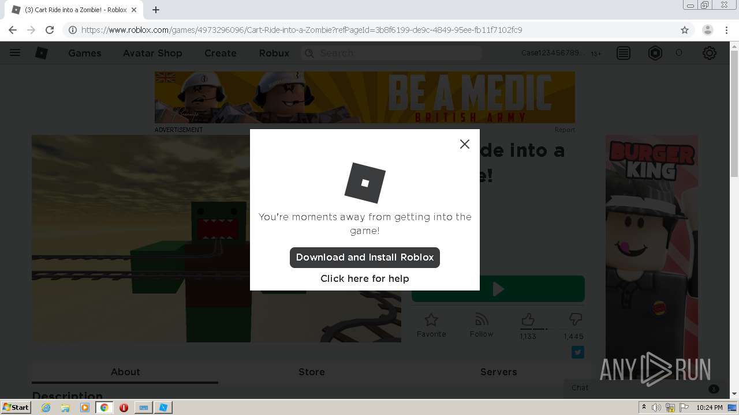Viewport: 739px width, 415px height.
Task: Open the Chat panel
Action: (644, 388)
